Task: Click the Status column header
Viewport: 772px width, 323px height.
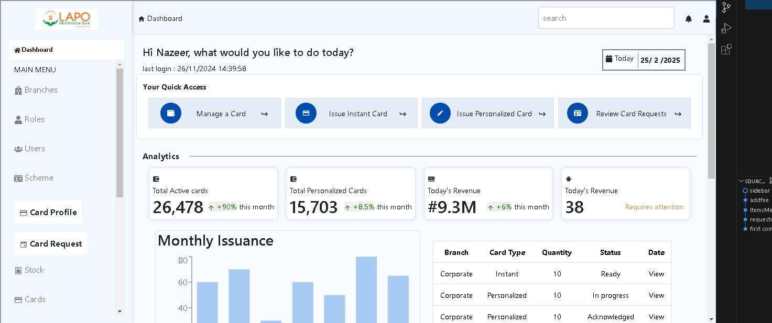Action: coord(610,252)
